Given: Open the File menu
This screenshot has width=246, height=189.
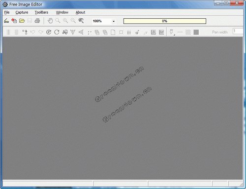Looking at the screenshot, I should [7, 12].
